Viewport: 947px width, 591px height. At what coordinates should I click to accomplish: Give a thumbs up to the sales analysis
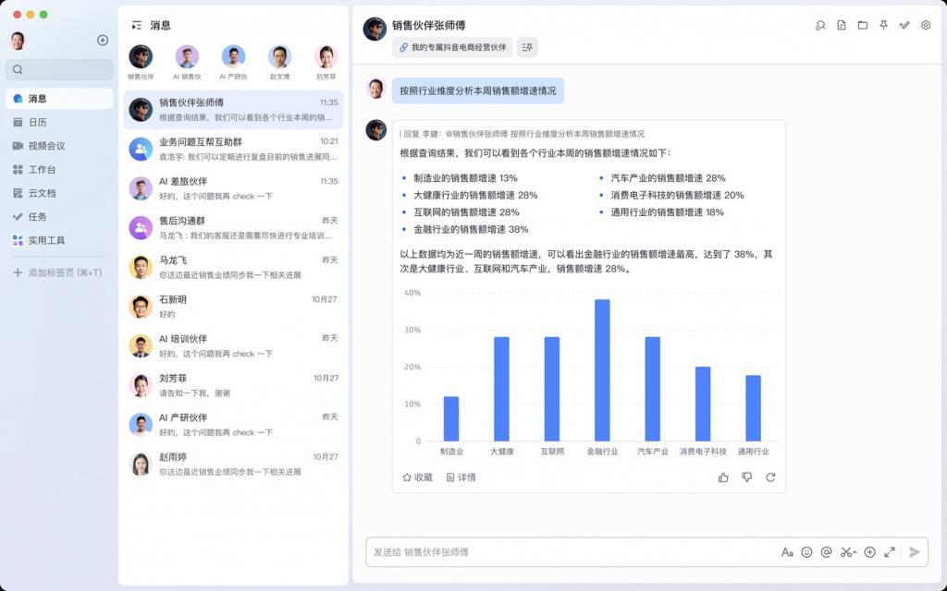[724, 478]
